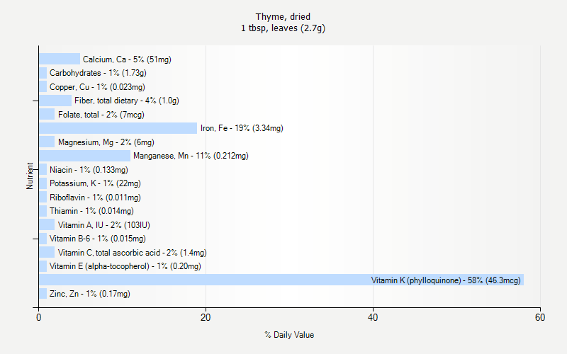This screenshot has width=567, height=354.
Task: Click the 'Folate, total - 2% (7mcg)' label
Action: pyautogui.click(x=101, y=115)
